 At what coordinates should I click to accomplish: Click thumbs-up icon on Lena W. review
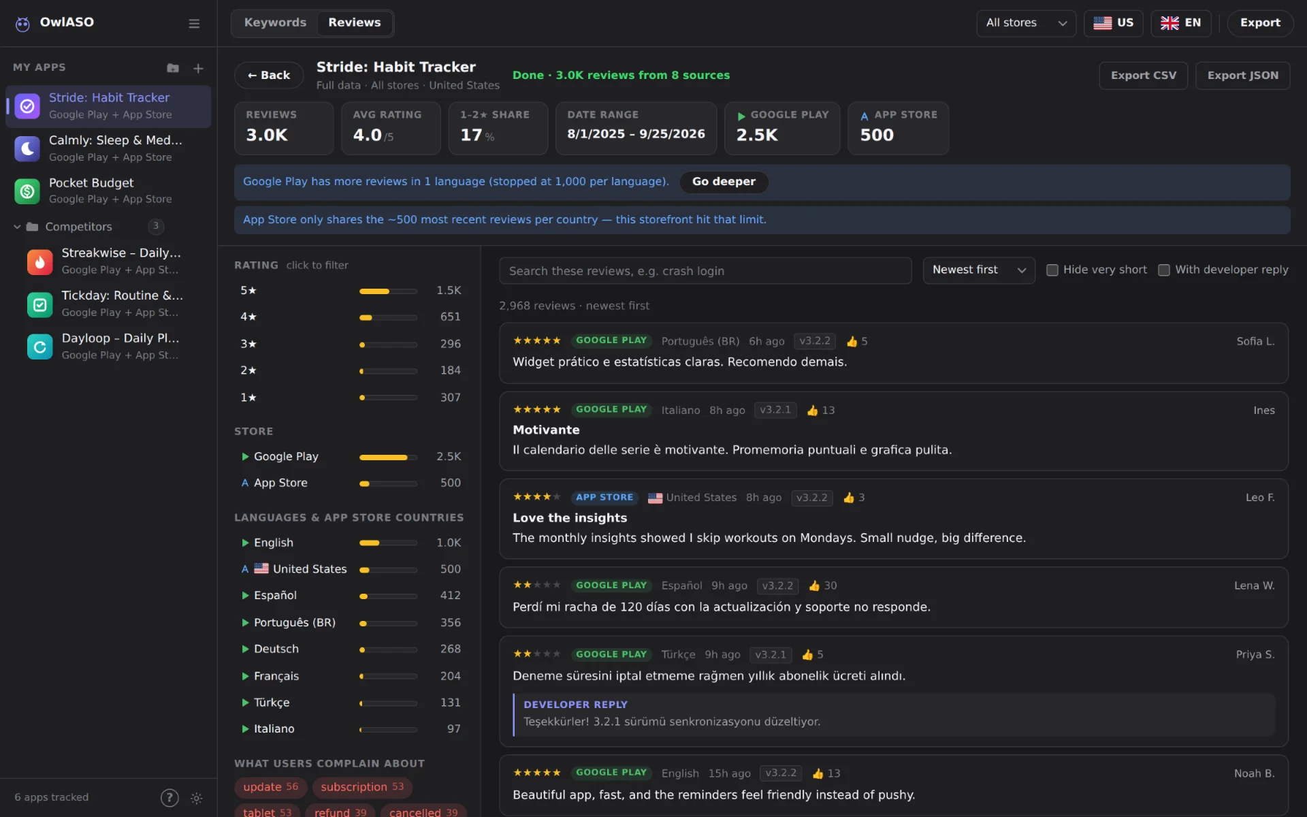coord(814,586)
